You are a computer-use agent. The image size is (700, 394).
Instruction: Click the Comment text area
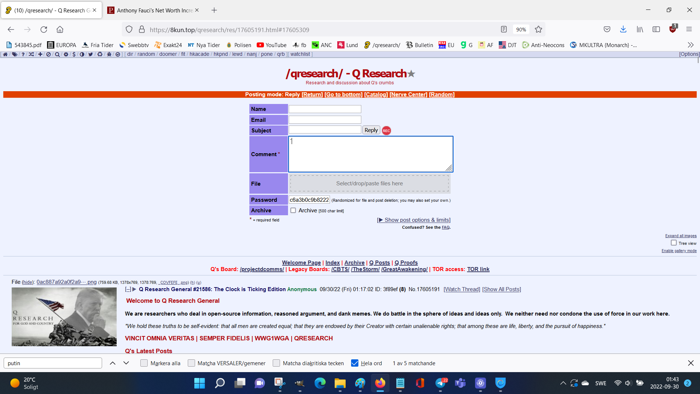tap(370, 154)
